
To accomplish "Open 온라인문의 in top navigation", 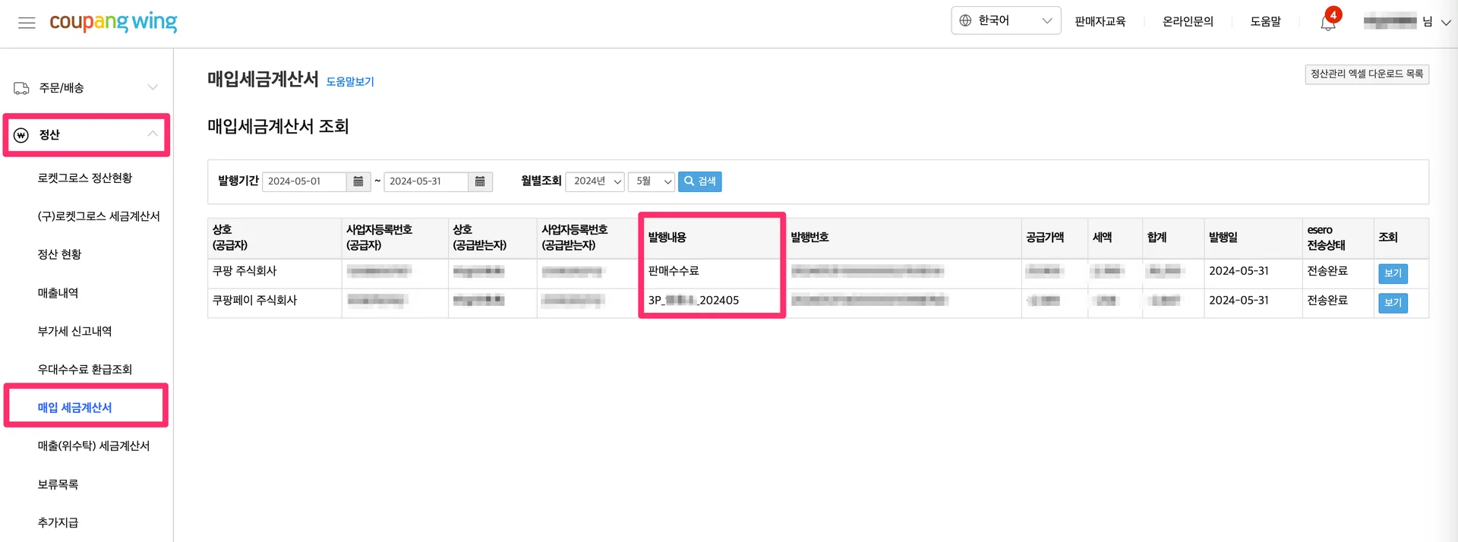I will coord(1188,21).
